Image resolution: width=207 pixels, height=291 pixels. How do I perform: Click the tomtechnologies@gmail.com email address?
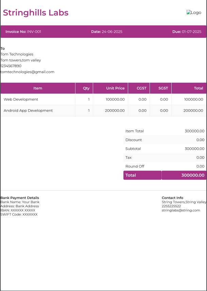28,72
